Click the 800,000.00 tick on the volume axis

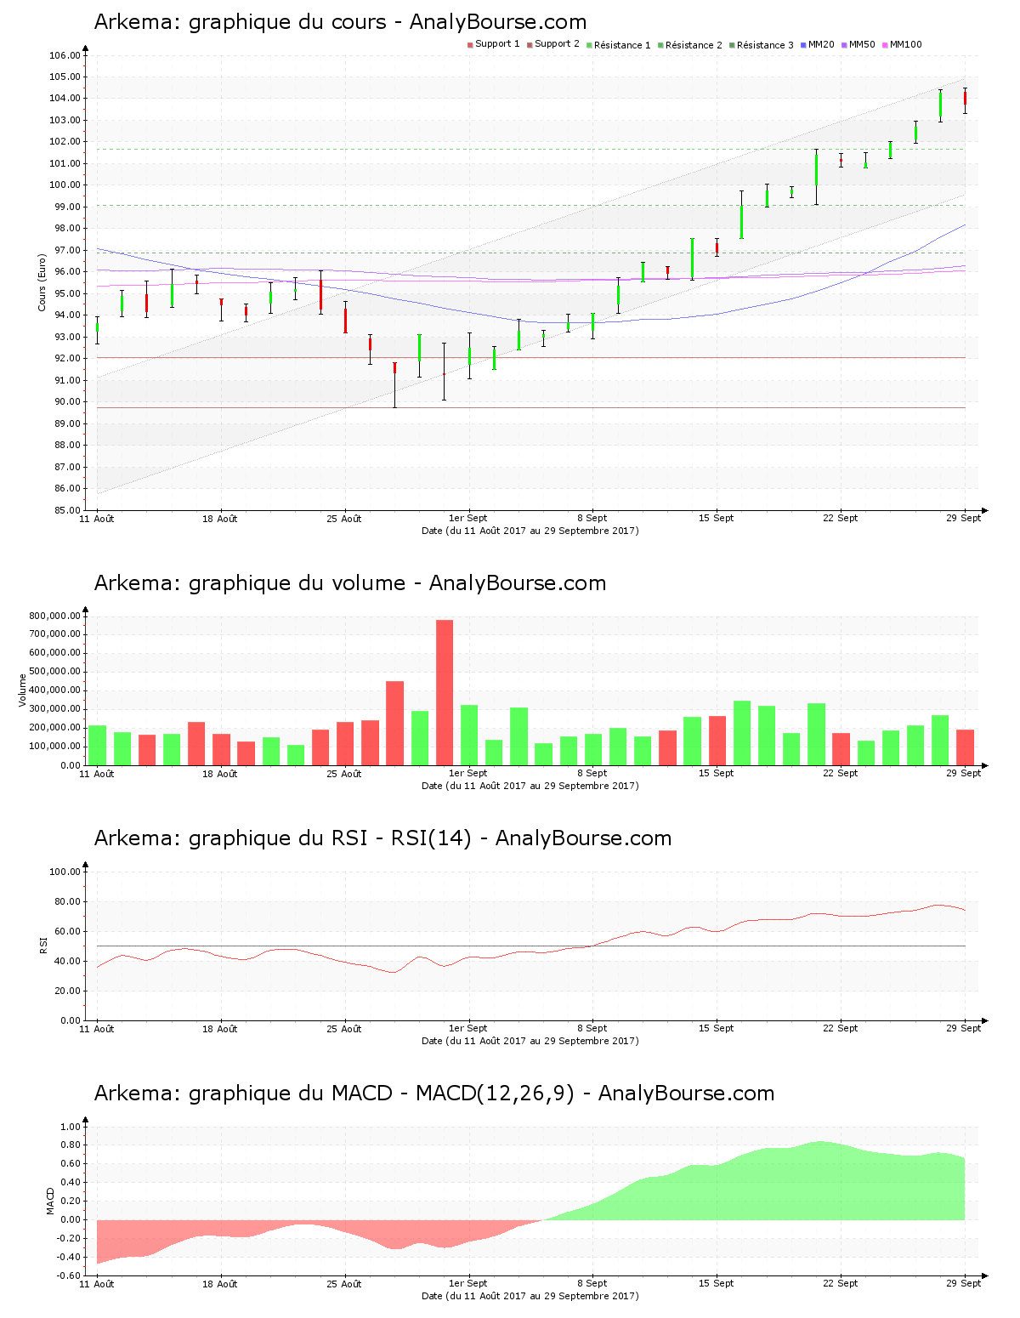[x=54, y=616]
